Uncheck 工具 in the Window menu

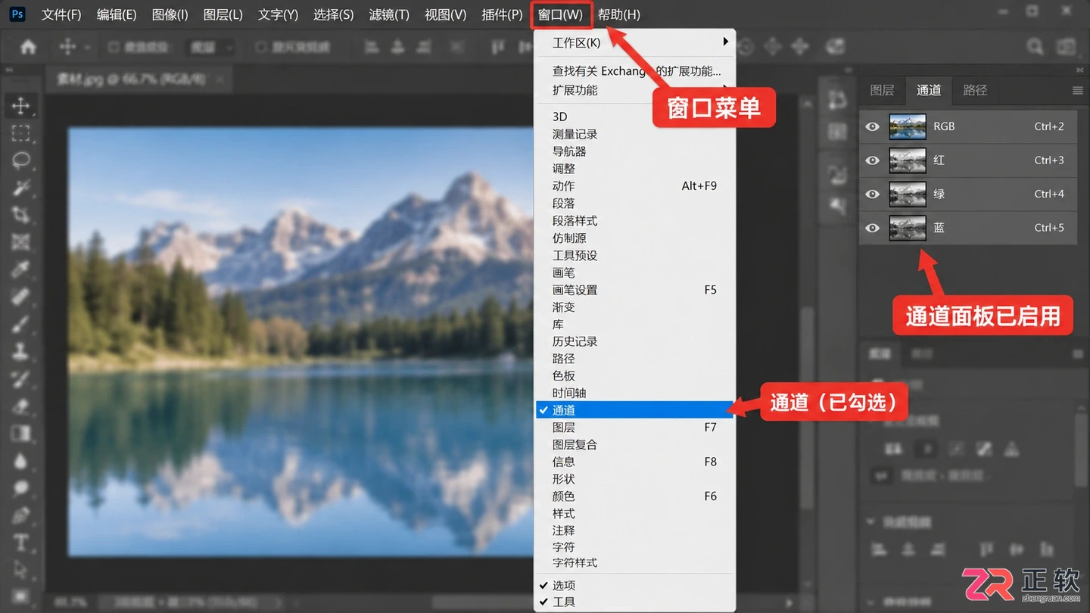(x=635, y=602)
